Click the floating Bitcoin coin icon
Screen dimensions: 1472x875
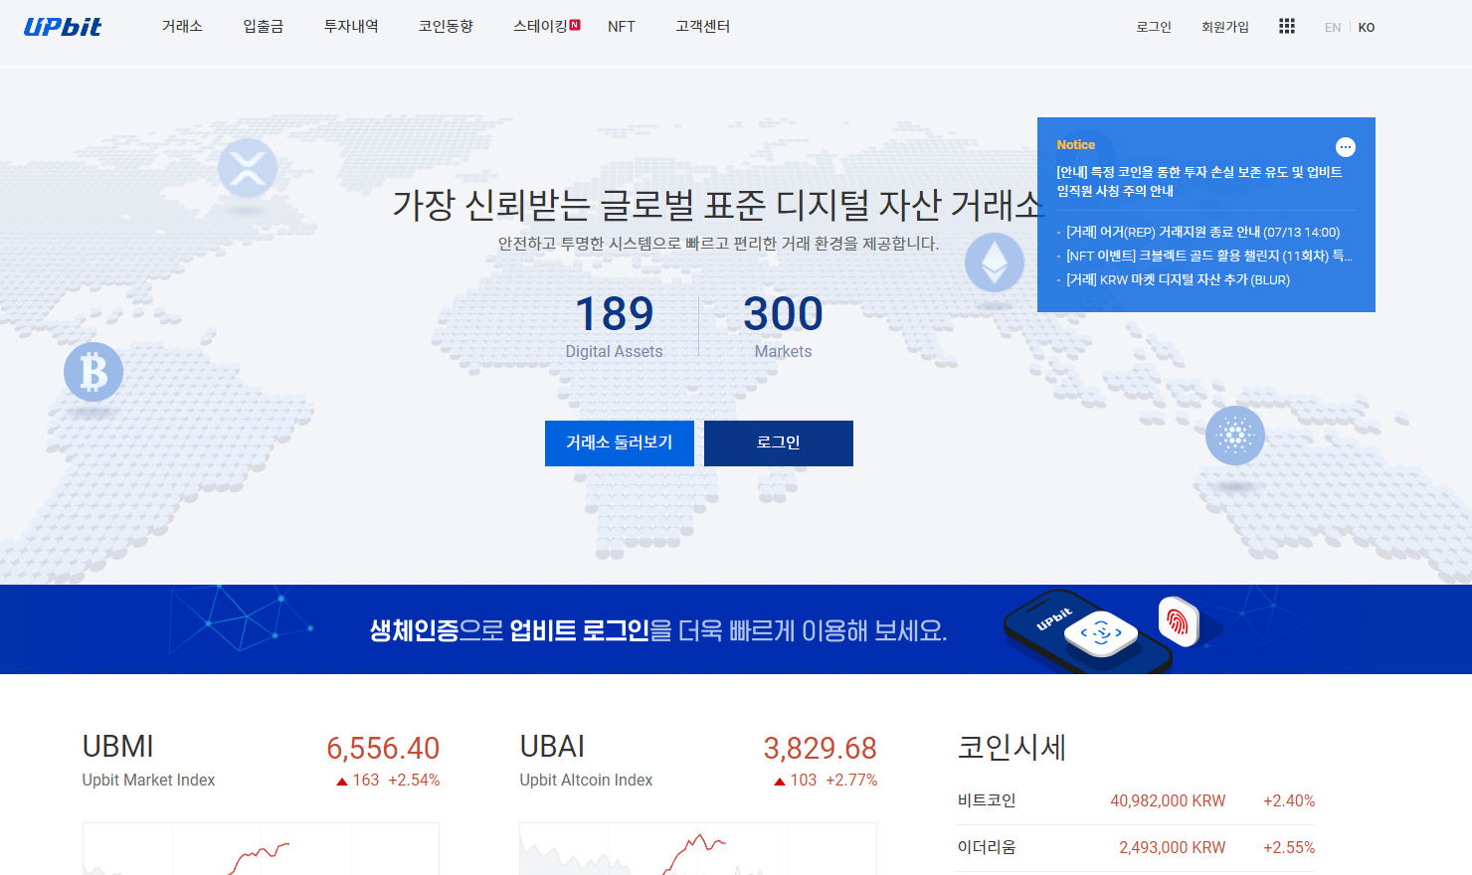coord(93,372)
